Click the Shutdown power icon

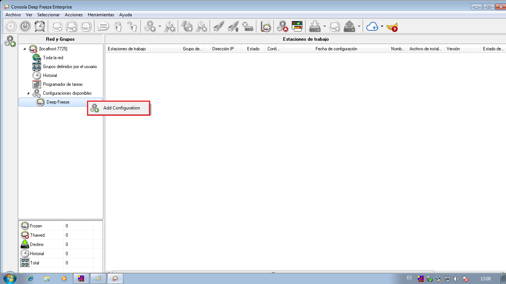click(25, 26)
